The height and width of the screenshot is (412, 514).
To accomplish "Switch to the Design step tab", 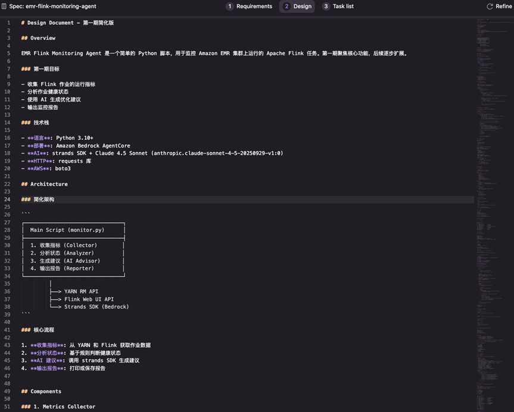I will click(297, 6).
